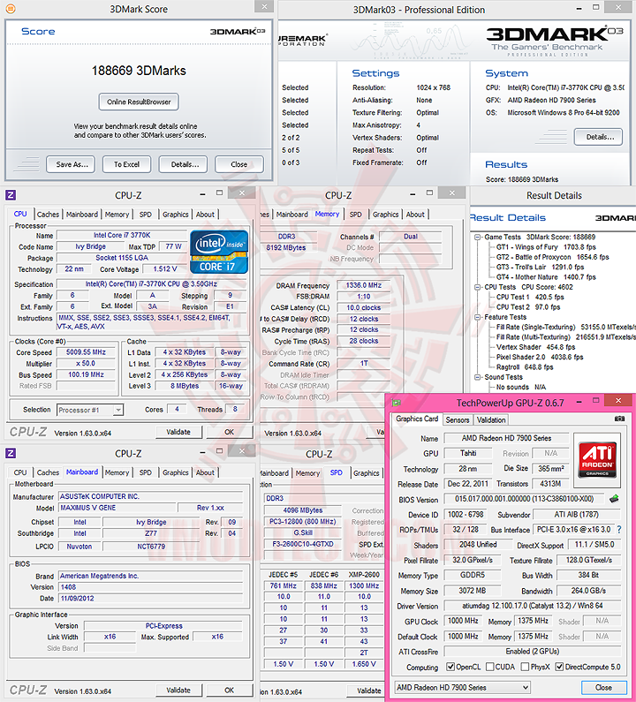Image resolution: width=636 pixels, height=702 pixels.
Task: Open the SPD tab in top-left CPU-Z window
Action: pos(146,215)
